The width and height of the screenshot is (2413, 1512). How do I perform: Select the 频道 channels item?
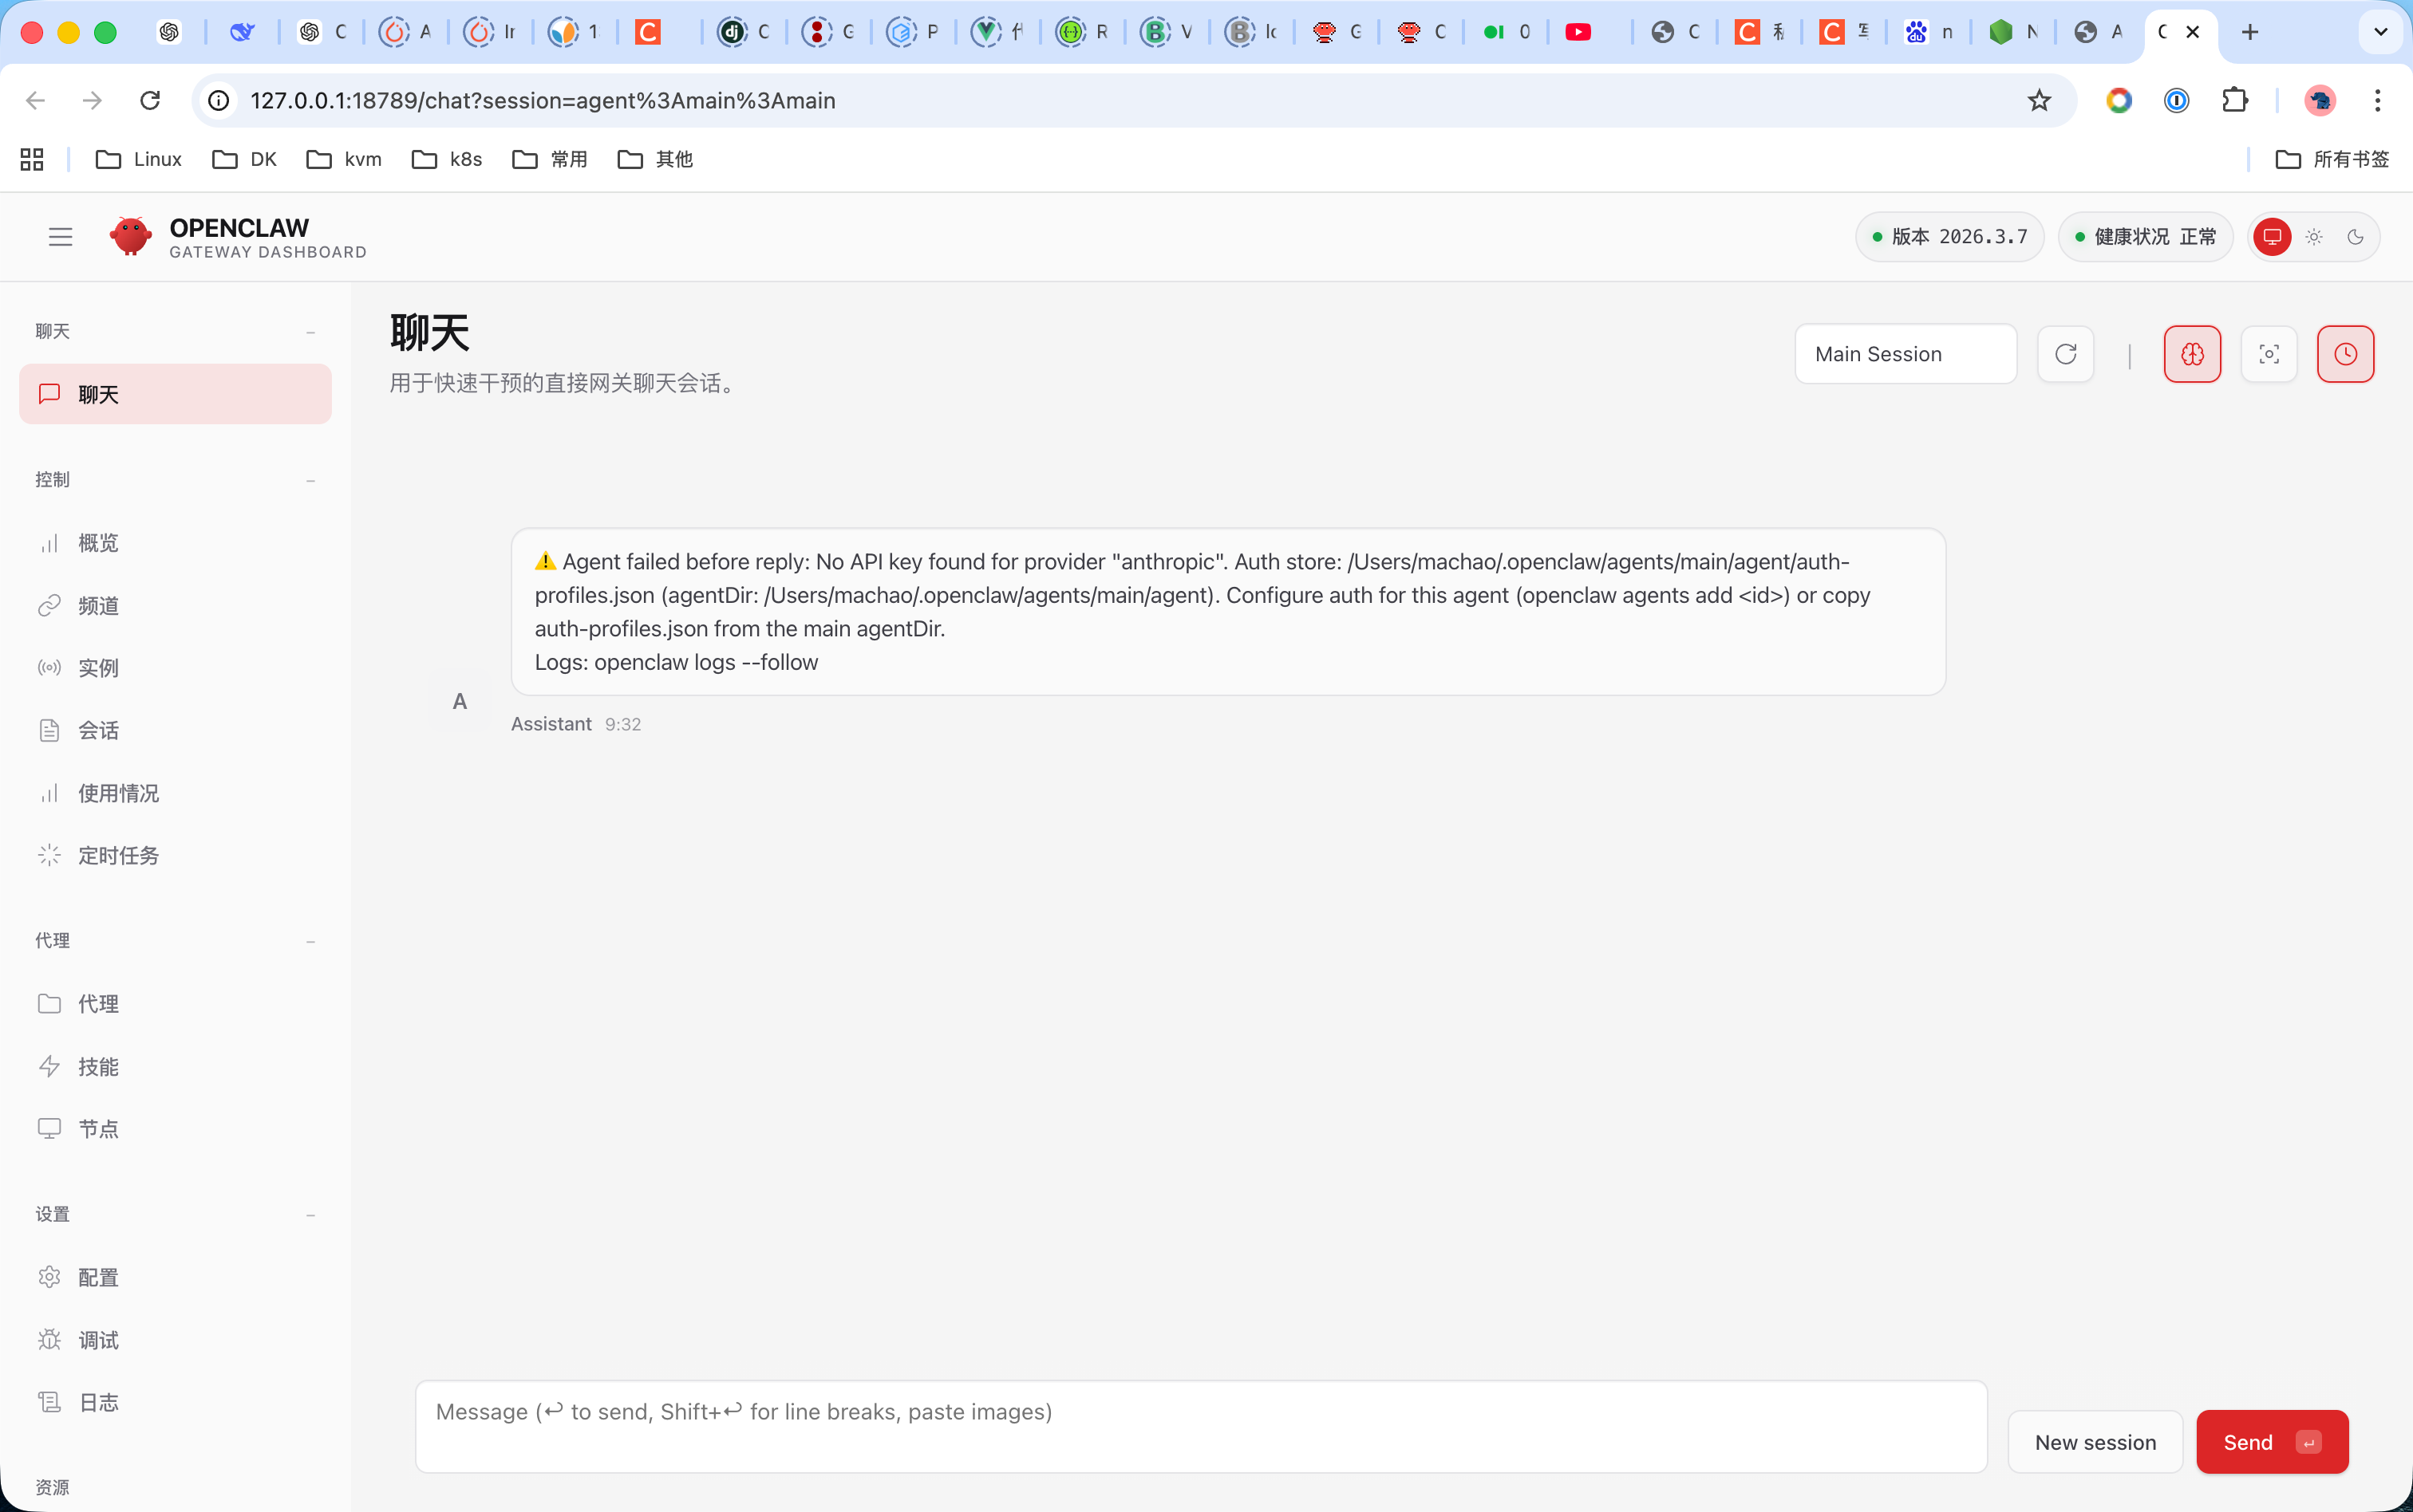click(97, 605)
